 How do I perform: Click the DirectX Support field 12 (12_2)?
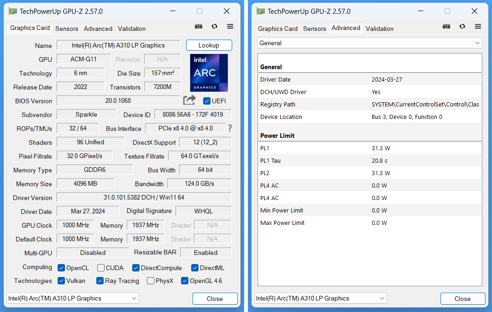[x=205, y=142]
